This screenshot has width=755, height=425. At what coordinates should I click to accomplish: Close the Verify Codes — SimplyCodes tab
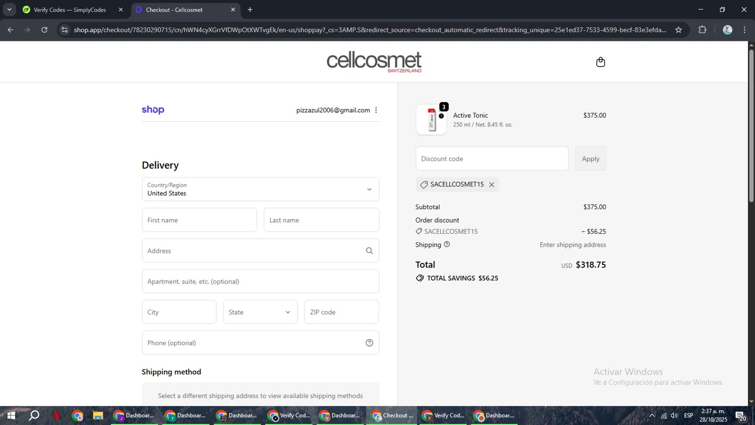click(x=120, y=10)
